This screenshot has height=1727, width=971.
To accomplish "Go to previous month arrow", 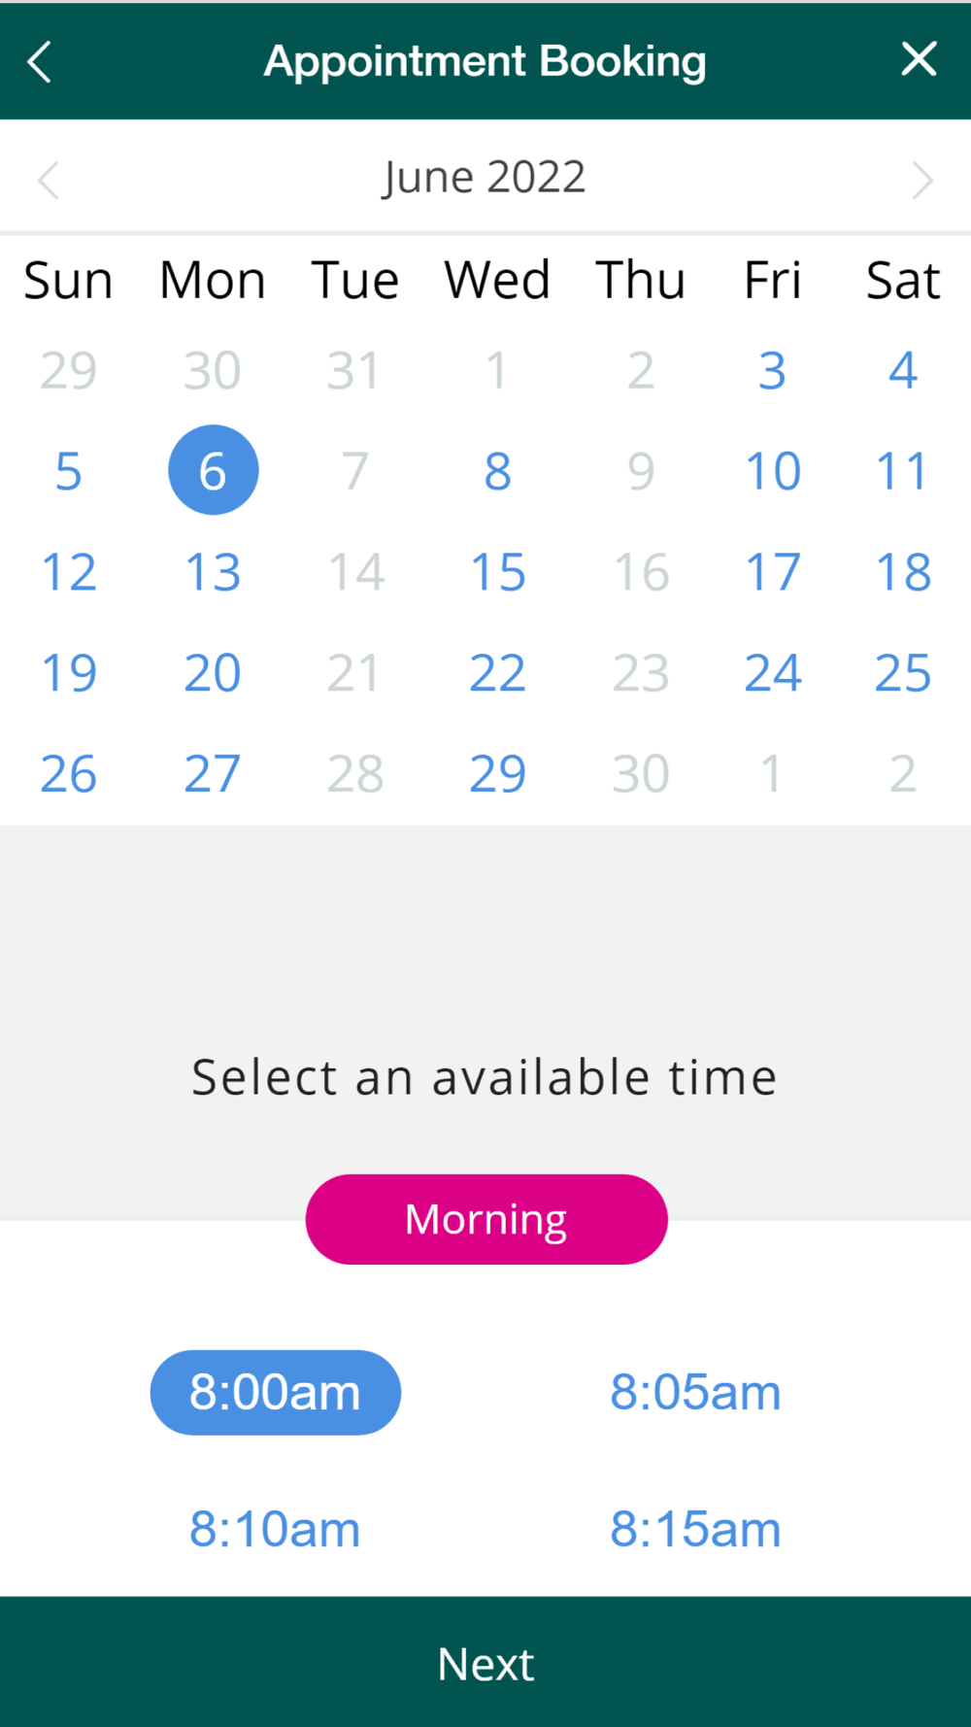I will (x=49, y=180).
